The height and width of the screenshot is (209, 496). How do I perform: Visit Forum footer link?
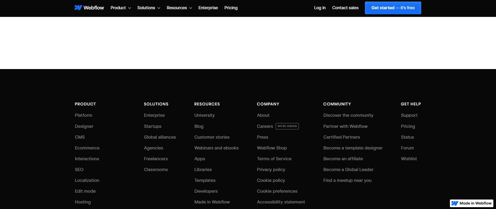point(407,148)
